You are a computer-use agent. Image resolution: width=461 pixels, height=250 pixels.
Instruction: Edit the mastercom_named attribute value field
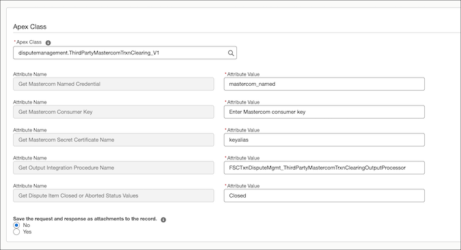pos(324,84)
